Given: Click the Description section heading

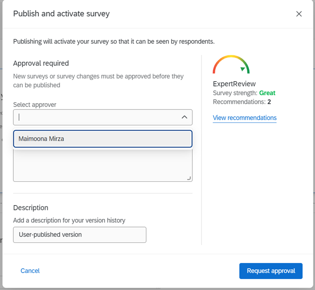Looking at the screenshot, I should click(31, 208).
